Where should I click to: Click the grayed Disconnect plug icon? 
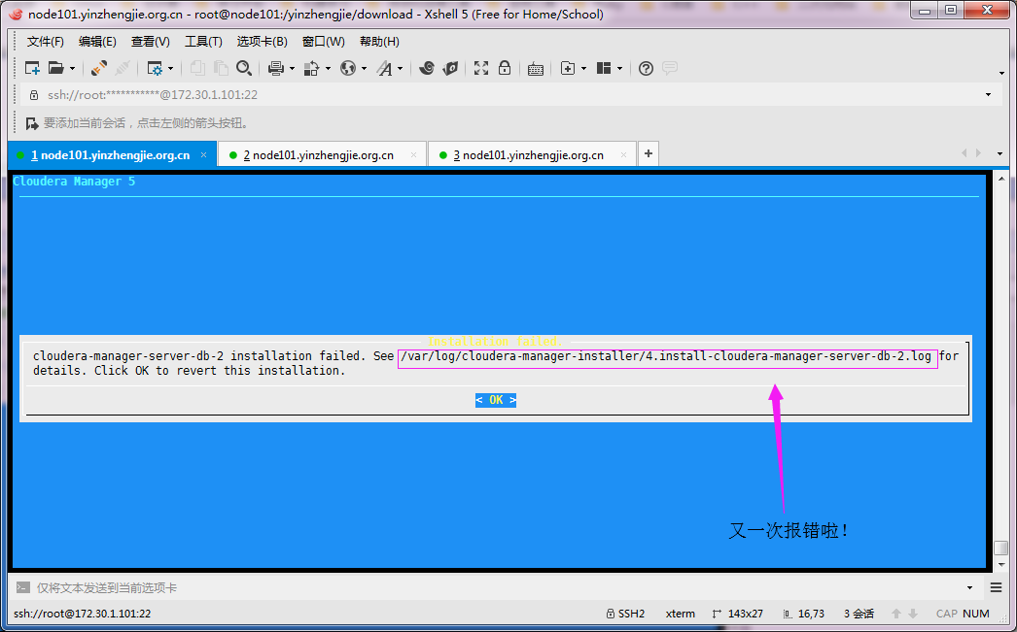click(x=123, y=68)
